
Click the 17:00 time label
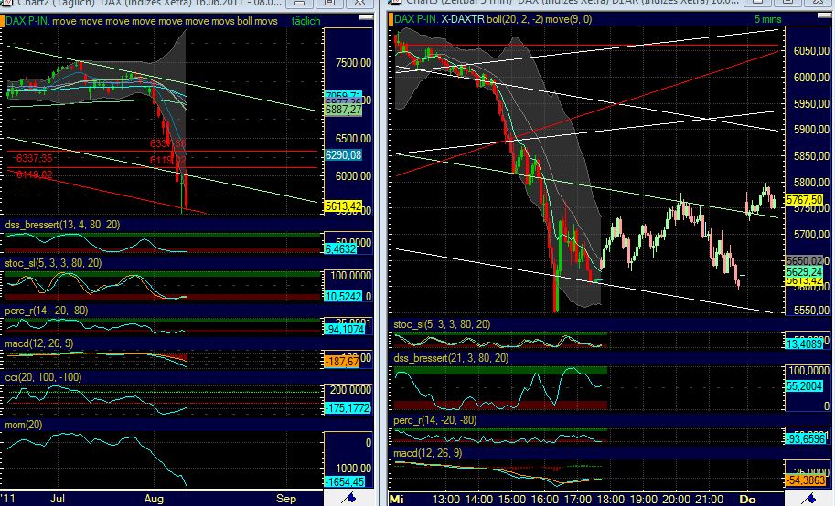tap(578, 499)
